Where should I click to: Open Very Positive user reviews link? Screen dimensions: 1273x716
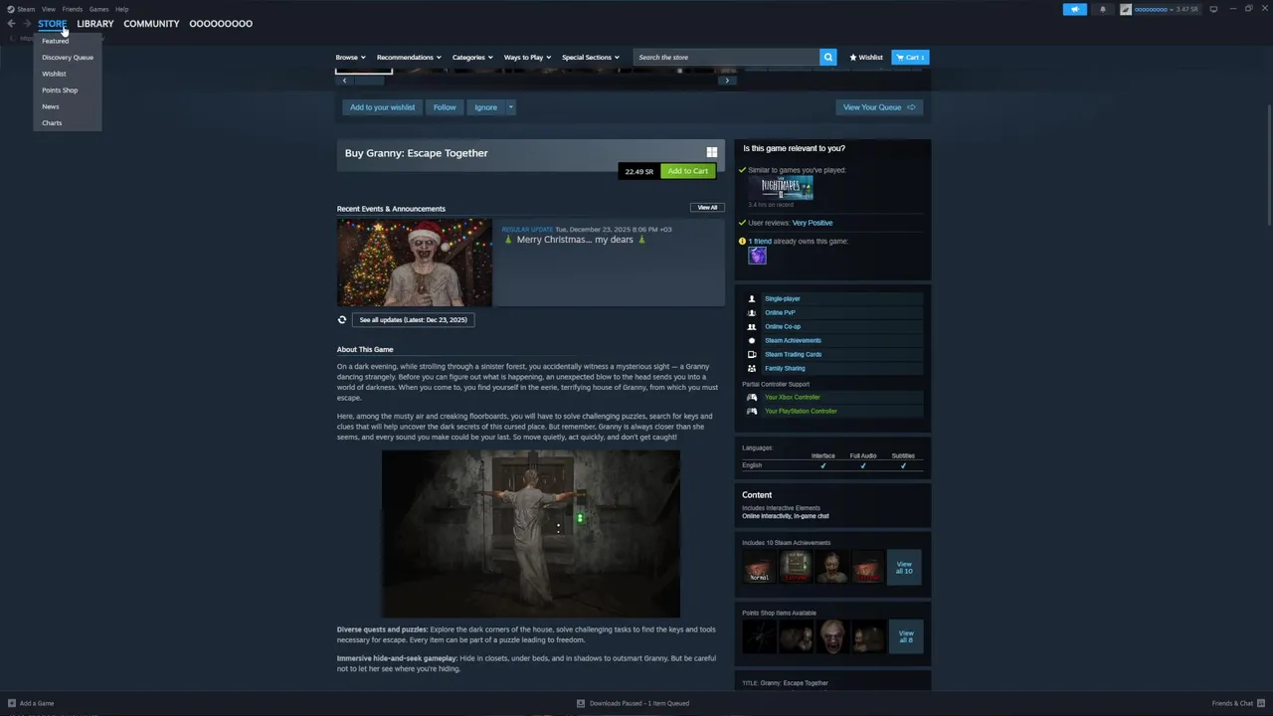click(813, 223)
